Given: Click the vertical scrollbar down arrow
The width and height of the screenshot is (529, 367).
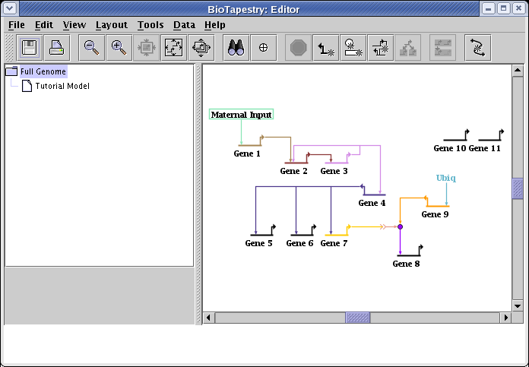Looking at the screenshot, I should 518,305.
